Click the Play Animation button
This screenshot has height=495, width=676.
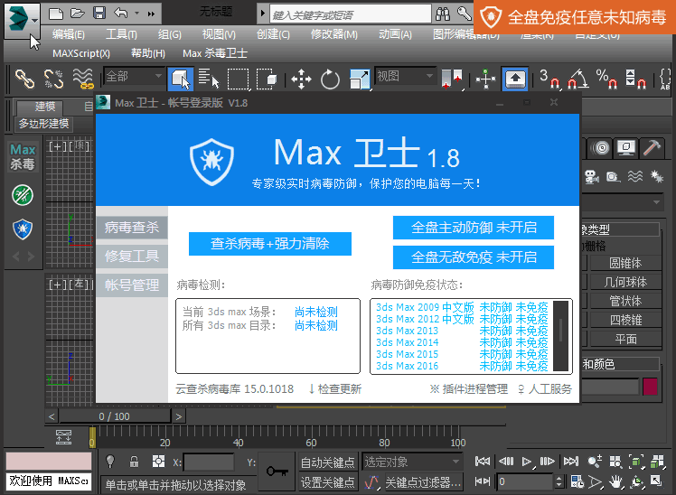(527, 462)
